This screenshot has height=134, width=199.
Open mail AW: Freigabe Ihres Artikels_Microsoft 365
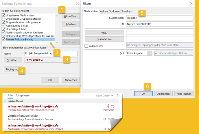57,127
